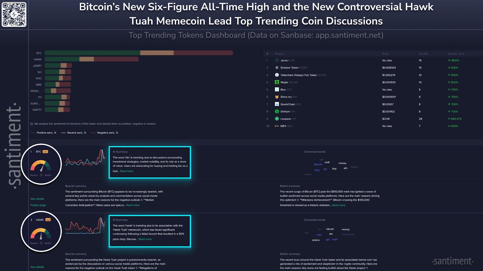Viewport: 483px width, 271px height.
Task: Expand Read more in BTC AI Summary
Action: coord(126,171)
